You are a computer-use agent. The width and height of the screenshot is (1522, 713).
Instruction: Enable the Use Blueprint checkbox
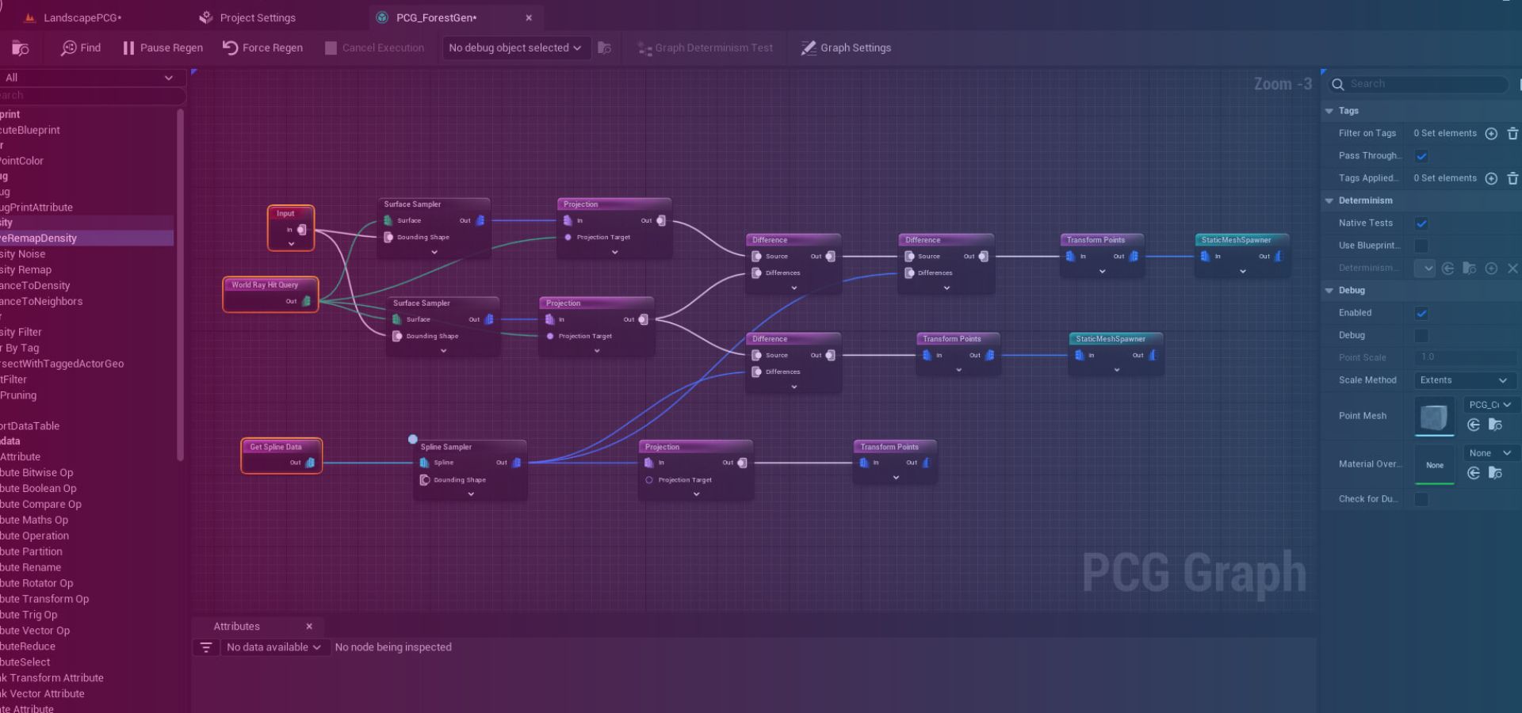click(1422, 246)
